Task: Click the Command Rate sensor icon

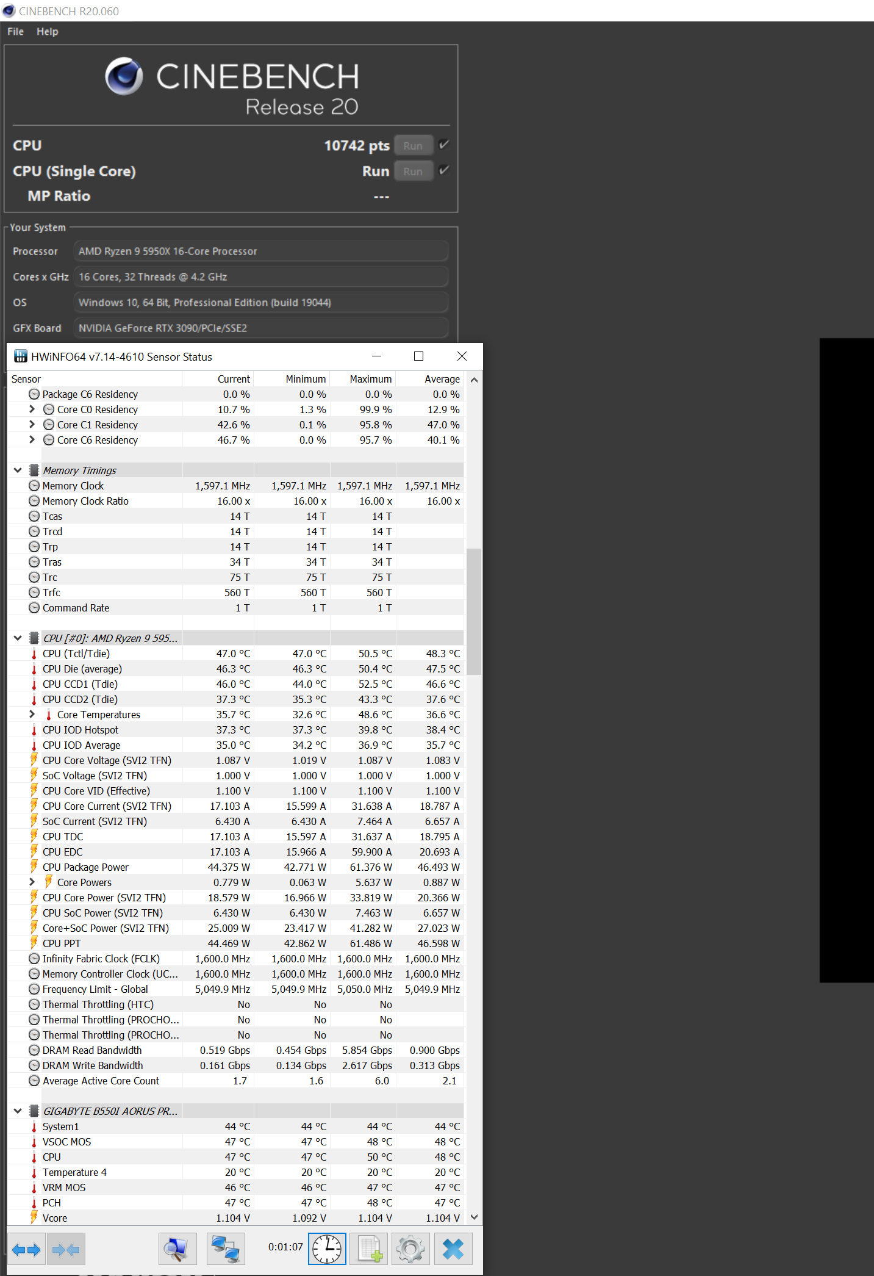Action: coord(34,608)
